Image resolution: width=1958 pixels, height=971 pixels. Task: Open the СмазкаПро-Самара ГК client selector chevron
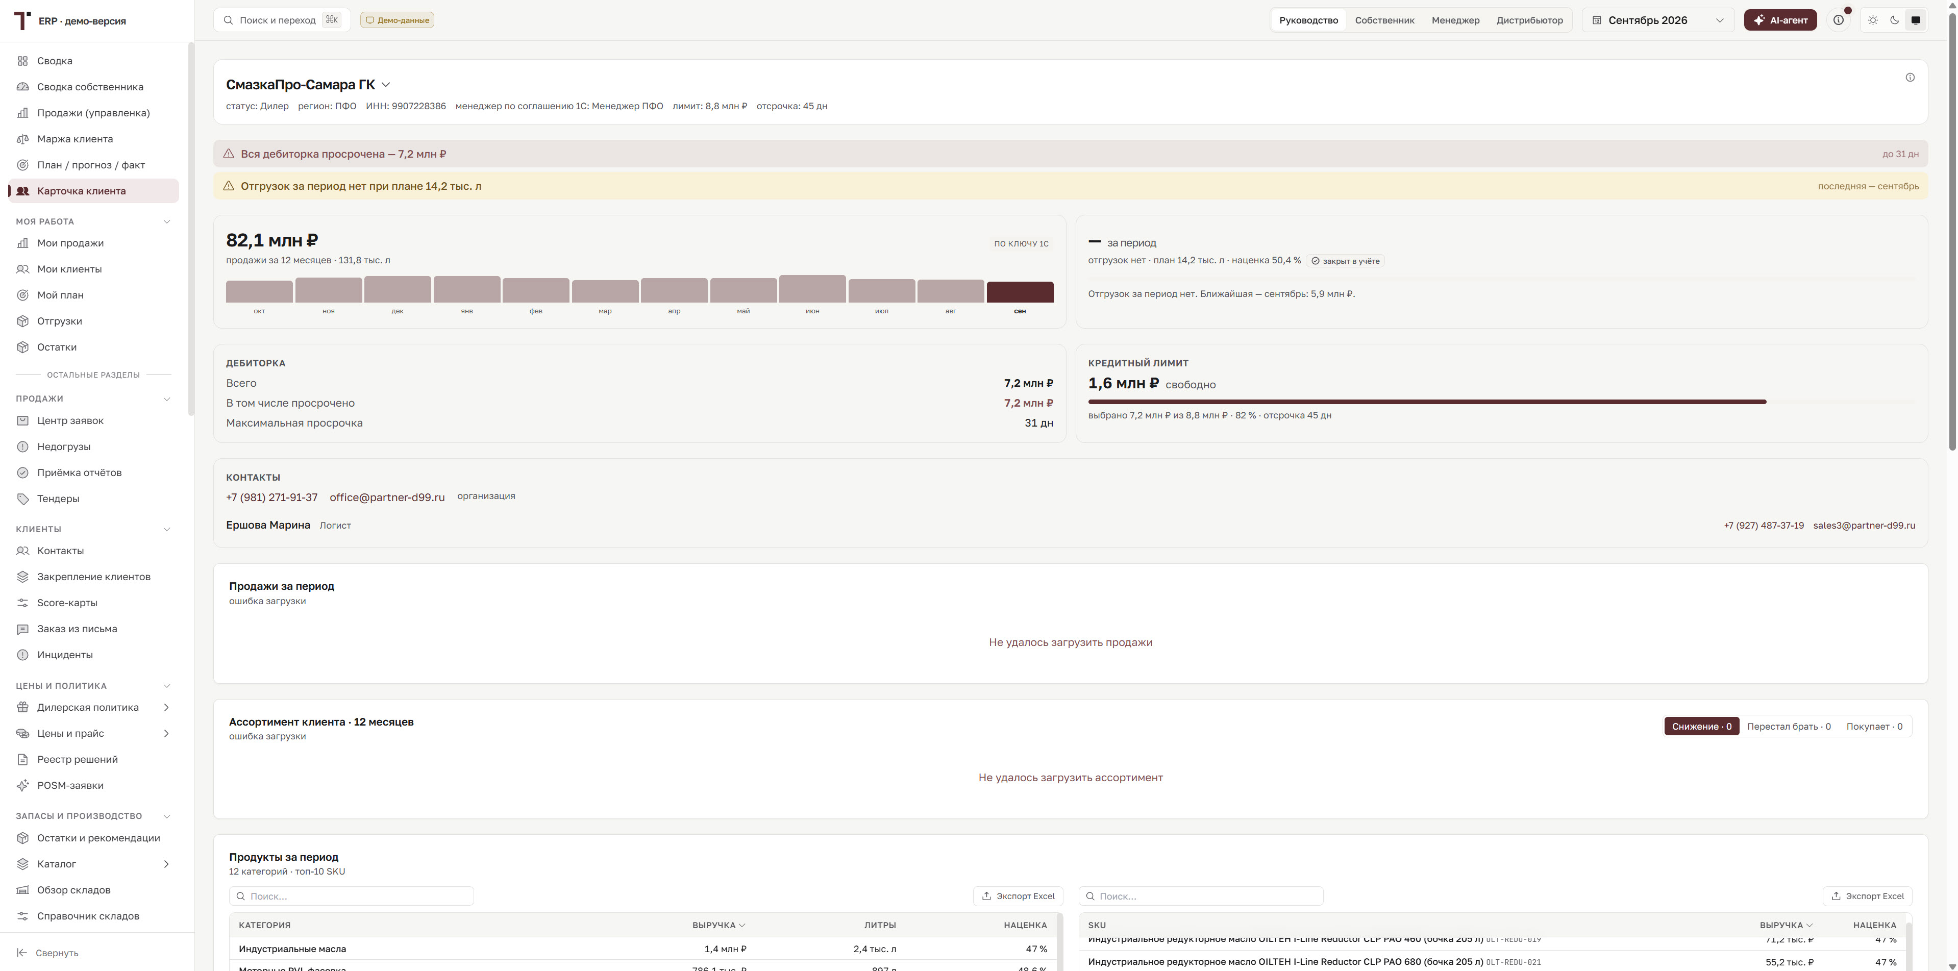(x=385, y=84)
